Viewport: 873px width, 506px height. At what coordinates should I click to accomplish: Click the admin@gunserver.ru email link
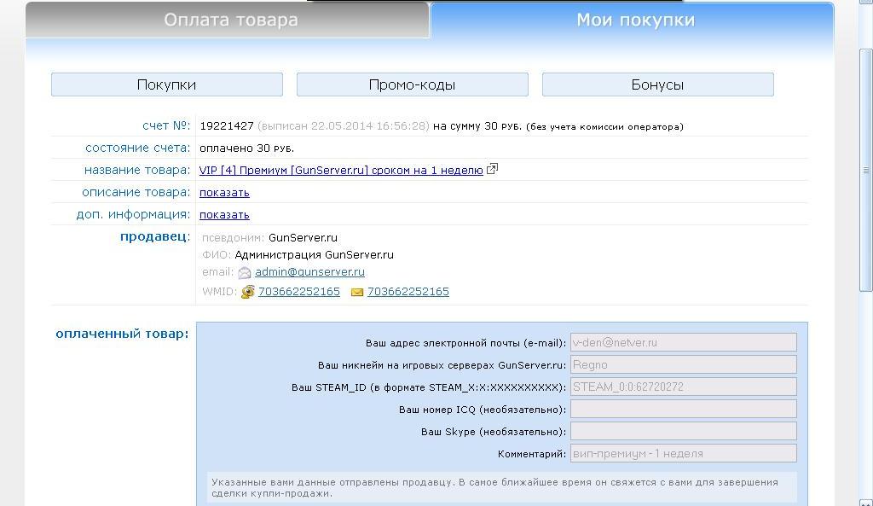[x=309, y=272]
